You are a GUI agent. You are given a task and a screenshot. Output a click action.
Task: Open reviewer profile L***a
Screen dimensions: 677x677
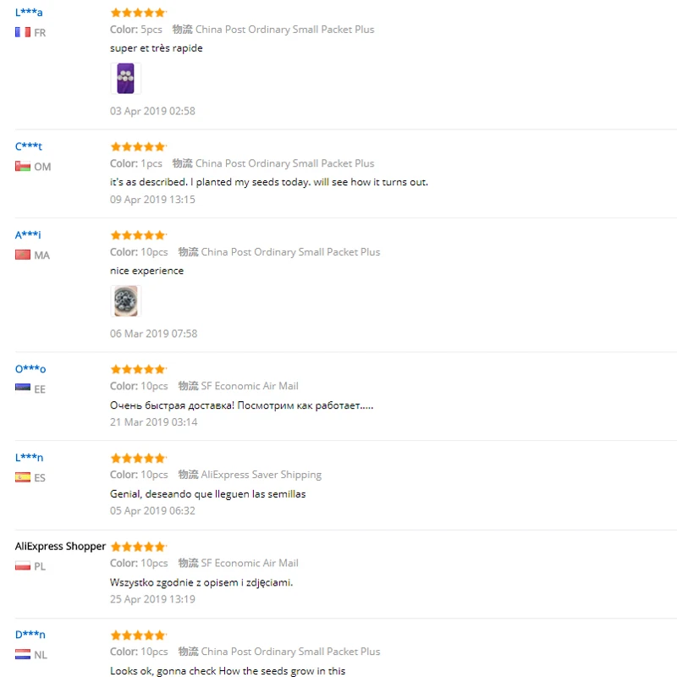click(x=29, y=12)
